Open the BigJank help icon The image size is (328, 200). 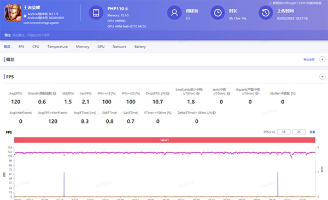(257, 93)
